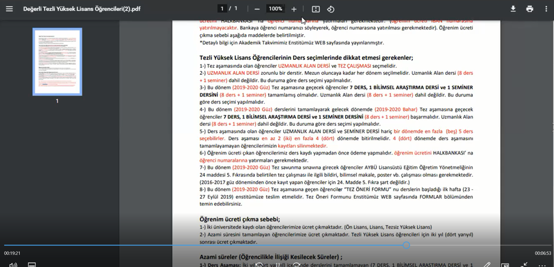This screenshot has width=554, height=267.
Task: Print the PDF document
Action: tap(529, 9)
